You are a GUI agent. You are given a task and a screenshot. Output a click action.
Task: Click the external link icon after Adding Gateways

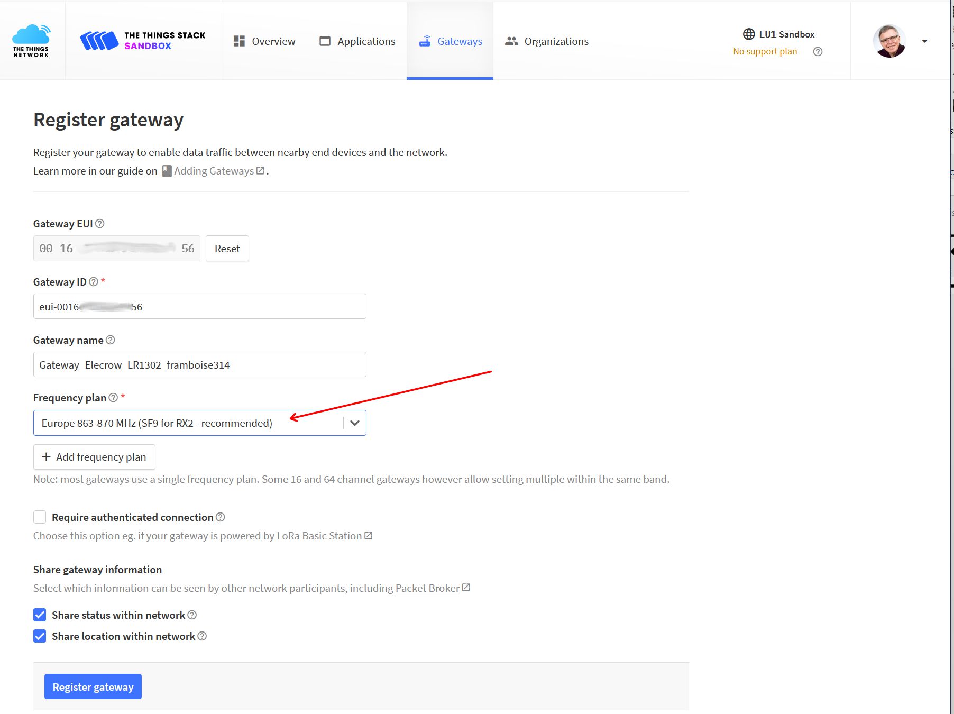260,170
